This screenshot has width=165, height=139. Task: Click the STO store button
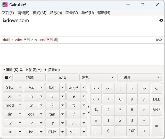pos(10,87)
